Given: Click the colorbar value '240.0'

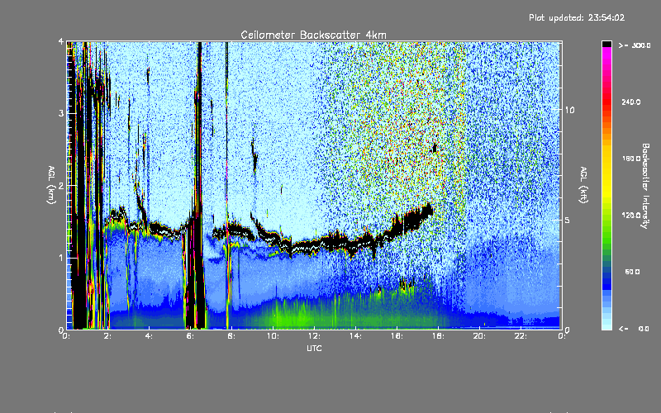Looking at the screenshot, I should point(631,102).
